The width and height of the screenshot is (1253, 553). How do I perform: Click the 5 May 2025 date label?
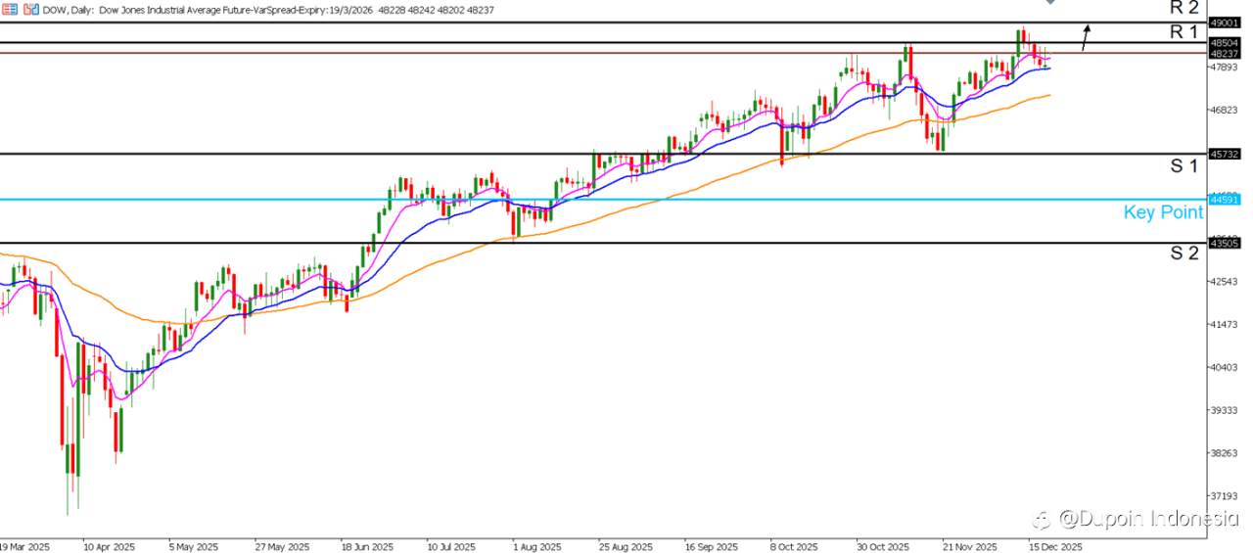click(x=195, y=546)
